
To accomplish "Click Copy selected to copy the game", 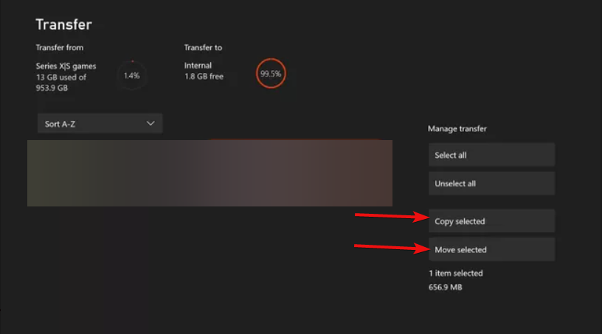I will [491, 221].
